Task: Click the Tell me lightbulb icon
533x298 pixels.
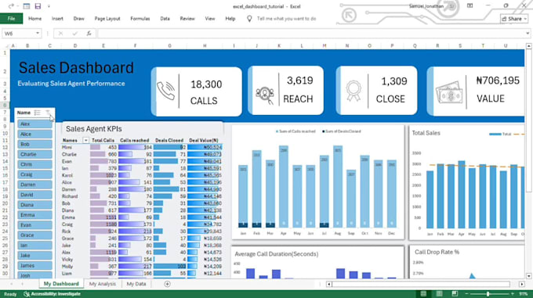Action: tap(249, 19)
